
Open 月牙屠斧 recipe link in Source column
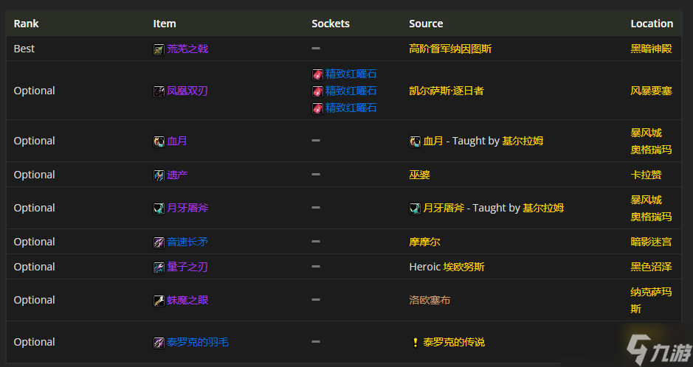(x=444, y=208)
